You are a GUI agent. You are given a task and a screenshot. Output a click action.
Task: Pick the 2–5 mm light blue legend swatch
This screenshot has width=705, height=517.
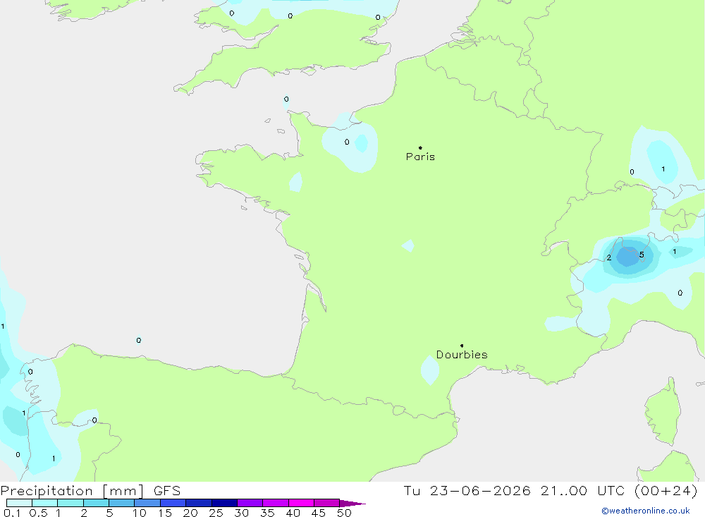96,503
